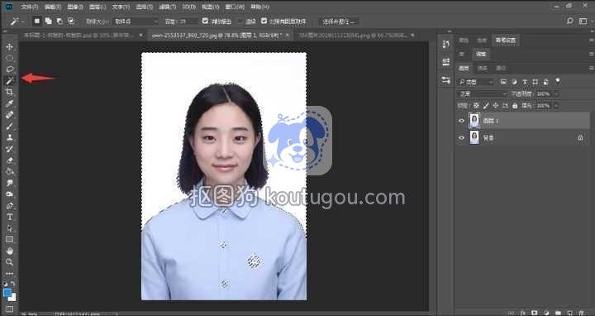Select the 图层 1 layer thumbnail

click(474, 121)
